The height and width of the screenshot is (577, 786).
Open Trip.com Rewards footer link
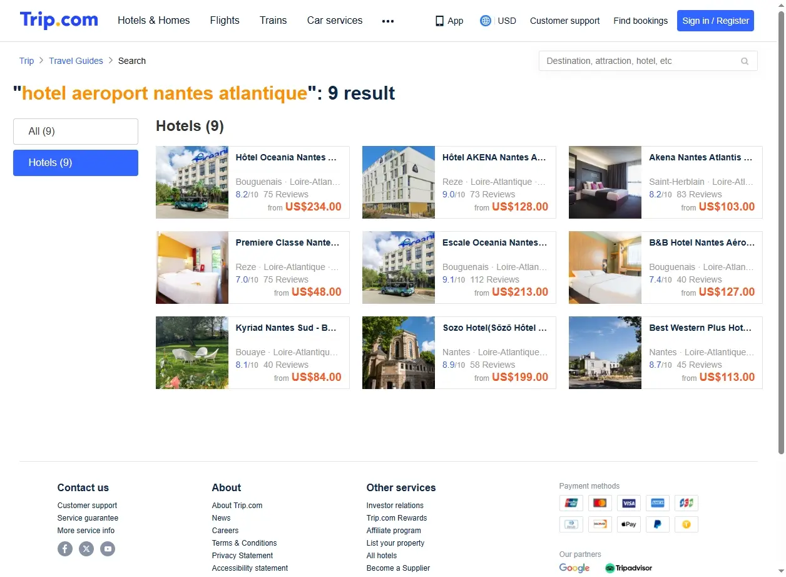click(397, 518)
